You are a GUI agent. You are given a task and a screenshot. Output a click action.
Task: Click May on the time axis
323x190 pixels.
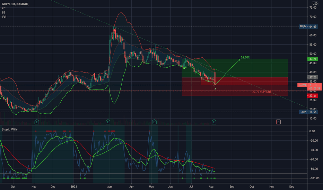[151, 187]
